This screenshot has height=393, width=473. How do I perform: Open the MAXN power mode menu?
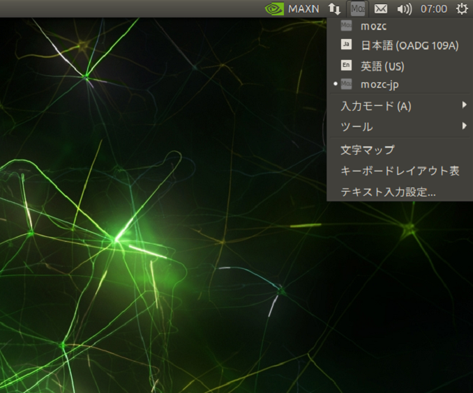[x=303, y=9]
